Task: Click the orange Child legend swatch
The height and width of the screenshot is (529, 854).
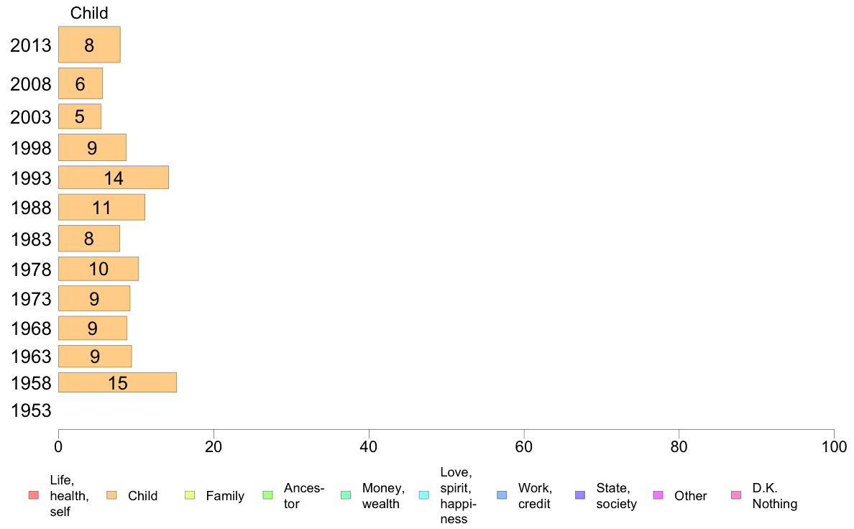Action: 111,495
